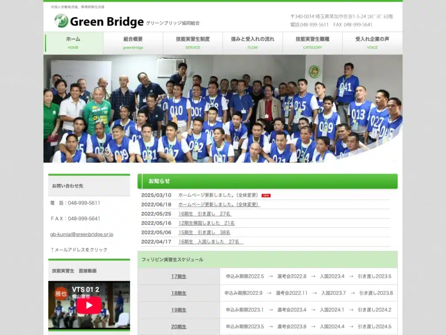Viewport: 446px width, 335px height.
Task: Click the sidebar FAX number 048-999-5641
Action: [84, 219]
